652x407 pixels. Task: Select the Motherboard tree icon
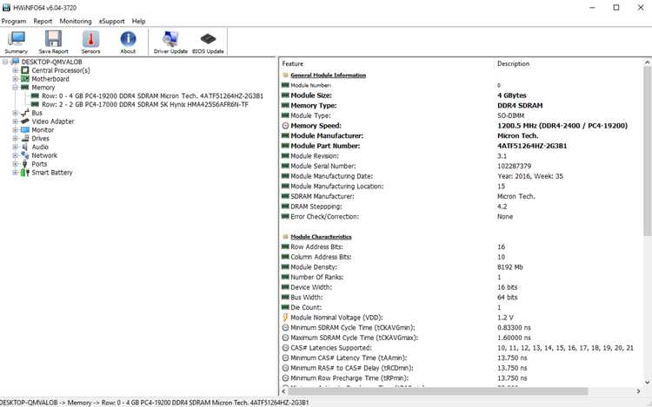click(25, 79)
